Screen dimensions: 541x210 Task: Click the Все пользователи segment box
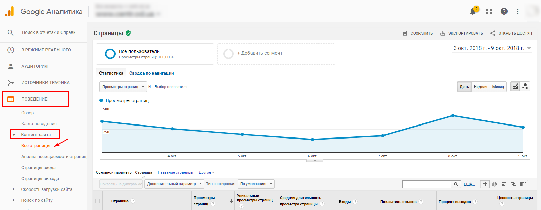click(155, 54)
